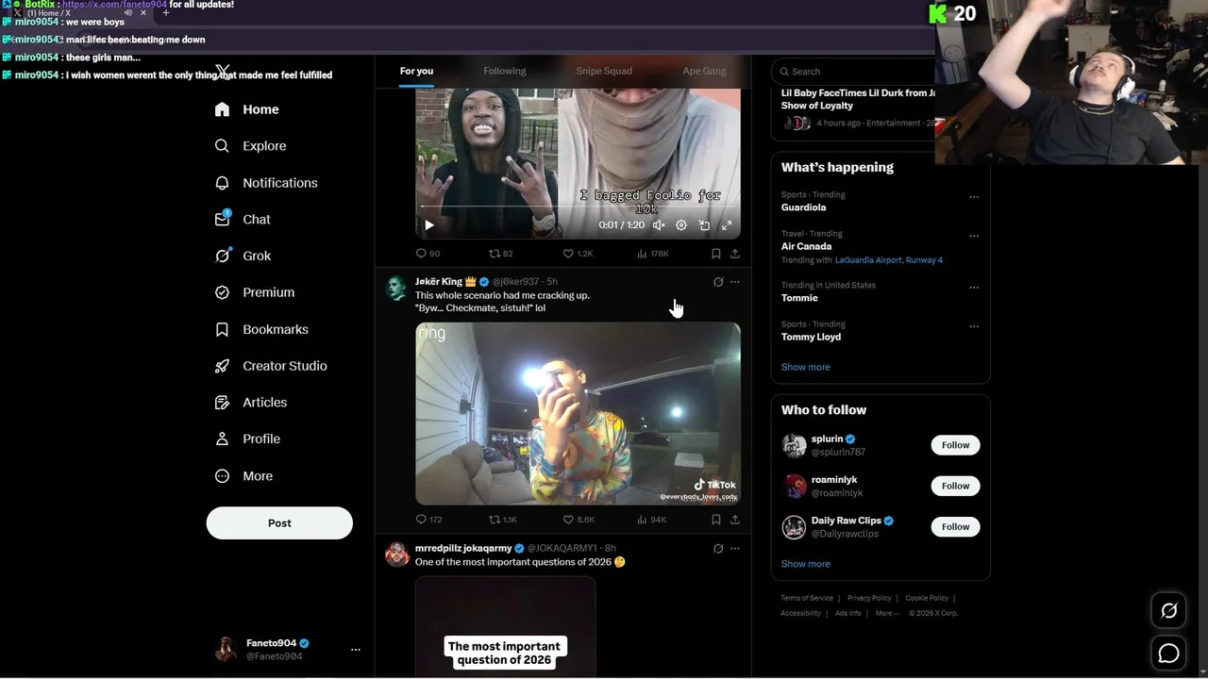This screenshot has height=679, width=1208.
Task: Open the floating Grok button
Action: (1168, 611)
